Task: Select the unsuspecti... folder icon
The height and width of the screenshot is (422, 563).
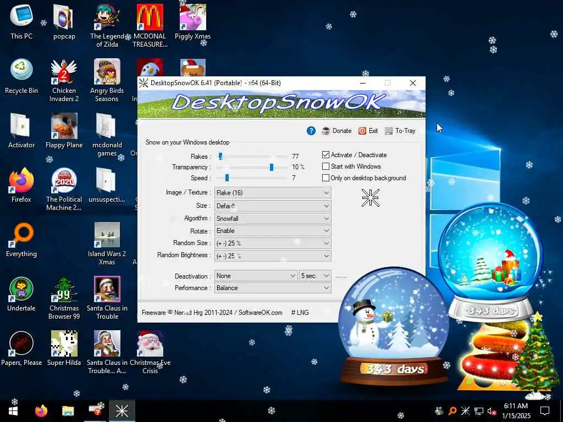Action: (107, 185)
